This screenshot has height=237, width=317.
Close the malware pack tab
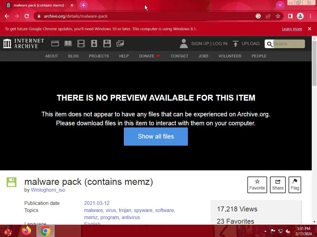click(72, 5)
